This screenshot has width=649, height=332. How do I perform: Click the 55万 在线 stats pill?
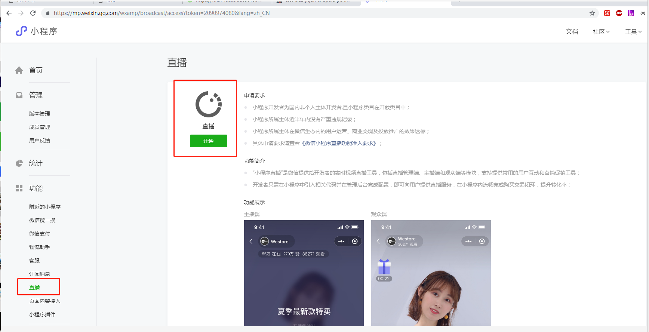(293, 254)
